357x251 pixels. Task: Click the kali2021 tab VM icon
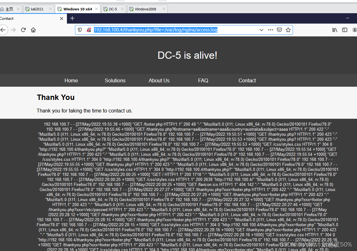tap(28, 9)
